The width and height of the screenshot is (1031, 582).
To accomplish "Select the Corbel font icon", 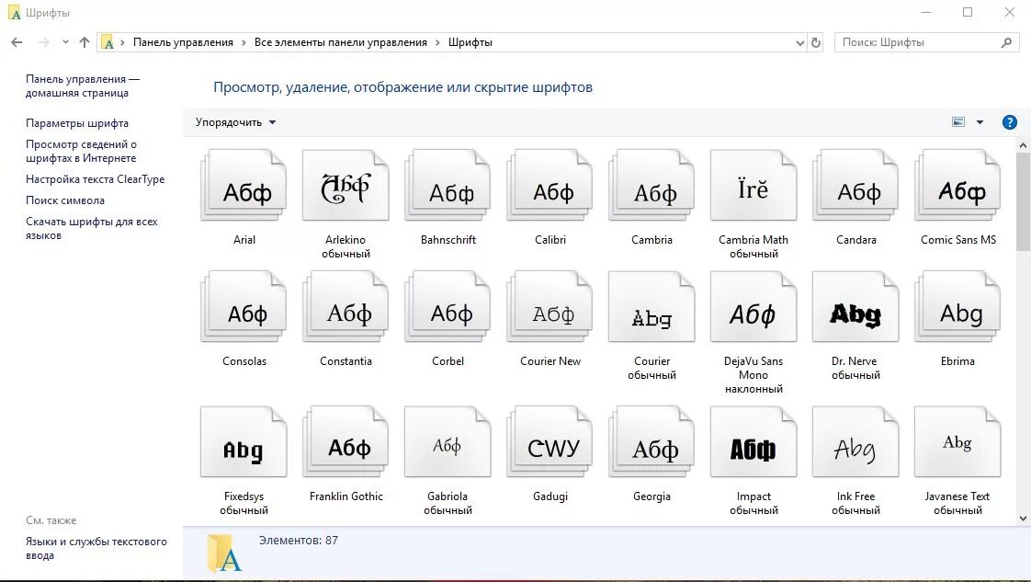I will pos(448,306).
